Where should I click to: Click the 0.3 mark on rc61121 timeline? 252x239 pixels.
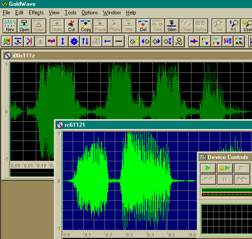[x=130, y=235]
